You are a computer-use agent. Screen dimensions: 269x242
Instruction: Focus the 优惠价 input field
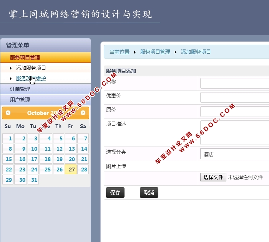click(234, 97)
